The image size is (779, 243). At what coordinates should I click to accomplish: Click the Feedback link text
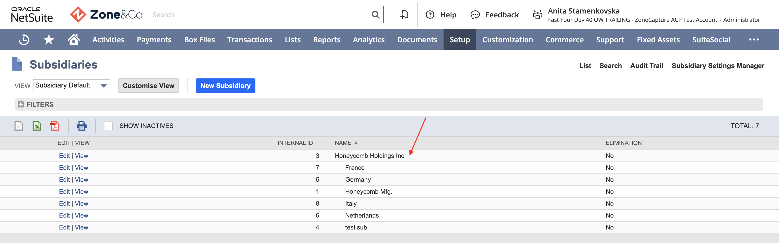click(502, 15)
